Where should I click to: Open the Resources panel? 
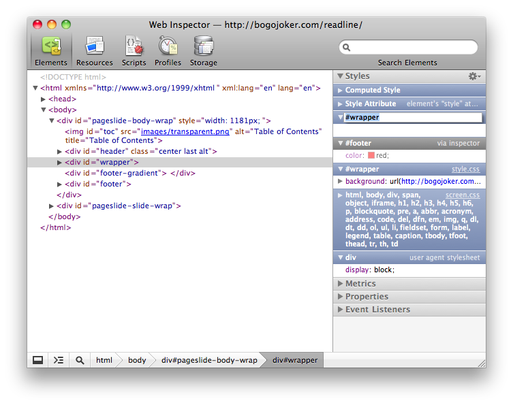tap(95, 51)
